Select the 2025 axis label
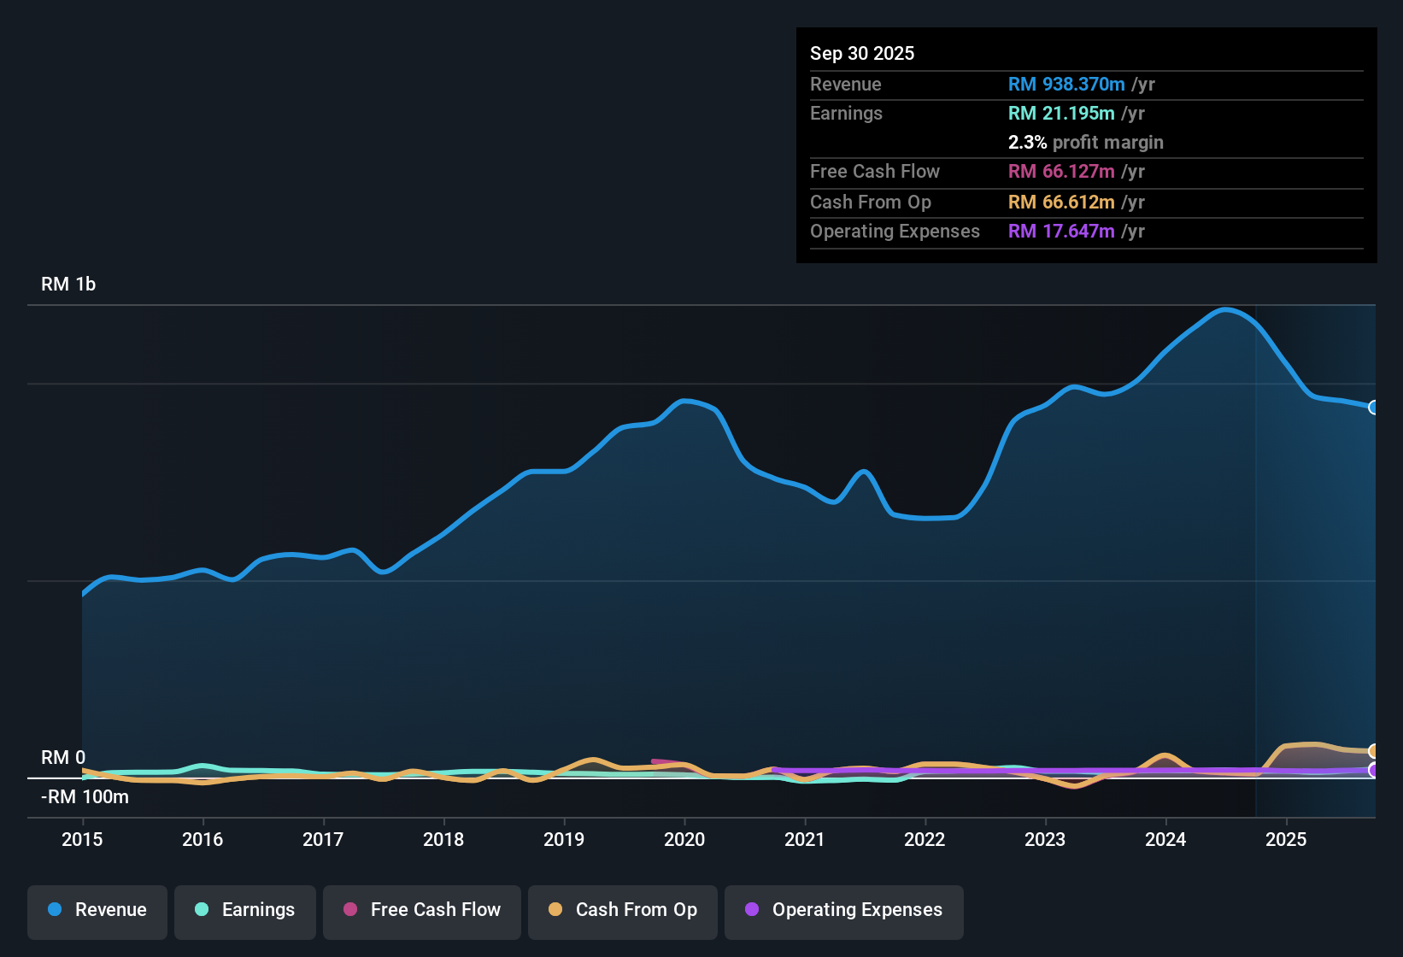This screenshot has width=1403, height=957. pyautogui.click(x=1287, y=840)
